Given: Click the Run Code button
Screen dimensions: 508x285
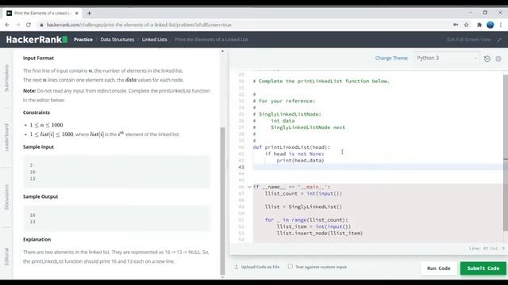Looking at the screenshot, I should [439, 268].
